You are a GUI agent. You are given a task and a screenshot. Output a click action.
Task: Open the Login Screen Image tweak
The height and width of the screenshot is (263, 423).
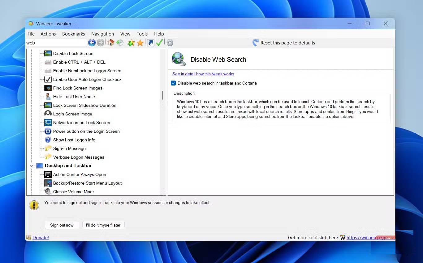point(73,114)
